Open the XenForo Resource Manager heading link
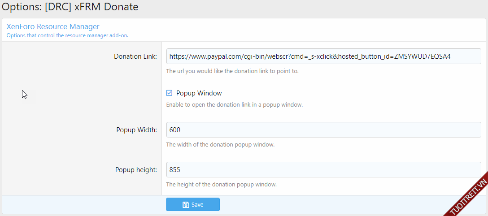The image size is (488, 216). [53, 27]
